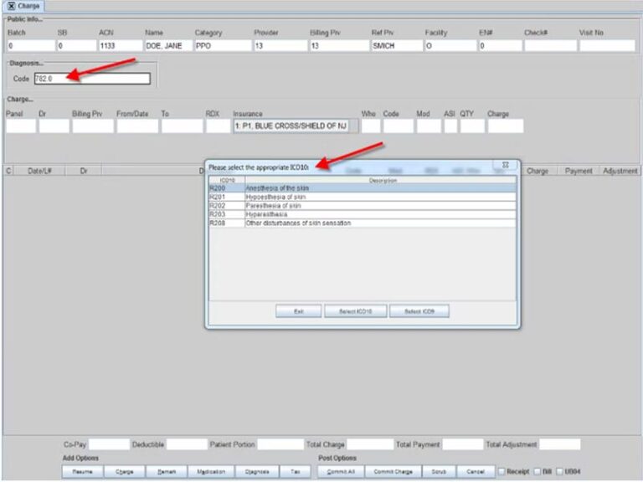Click the Diagnosis Code input field
Screen dimensions: 643x482
point(92,79)
